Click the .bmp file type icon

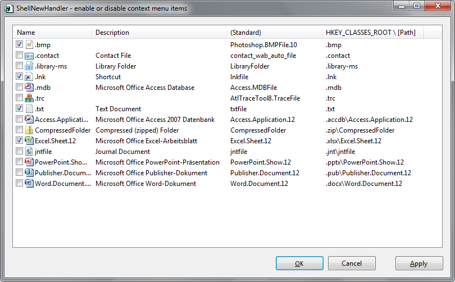[x=29, y=44]
